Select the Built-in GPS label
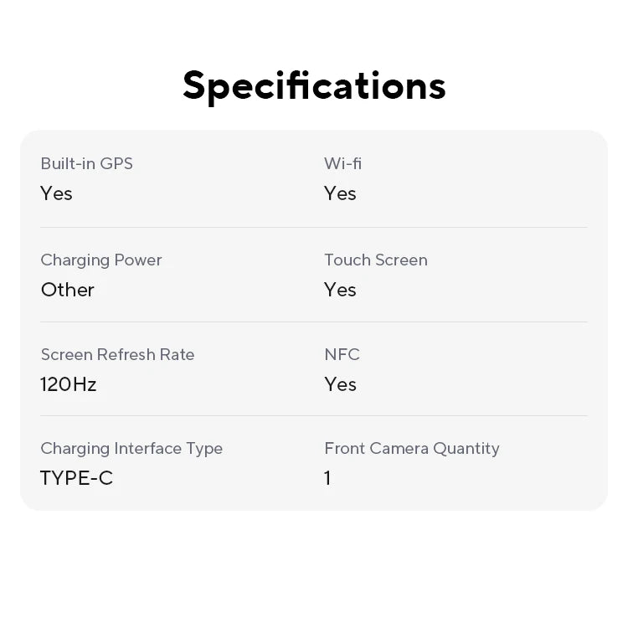The width and height of the screenshot is (628, 628). tap(86, 163)
